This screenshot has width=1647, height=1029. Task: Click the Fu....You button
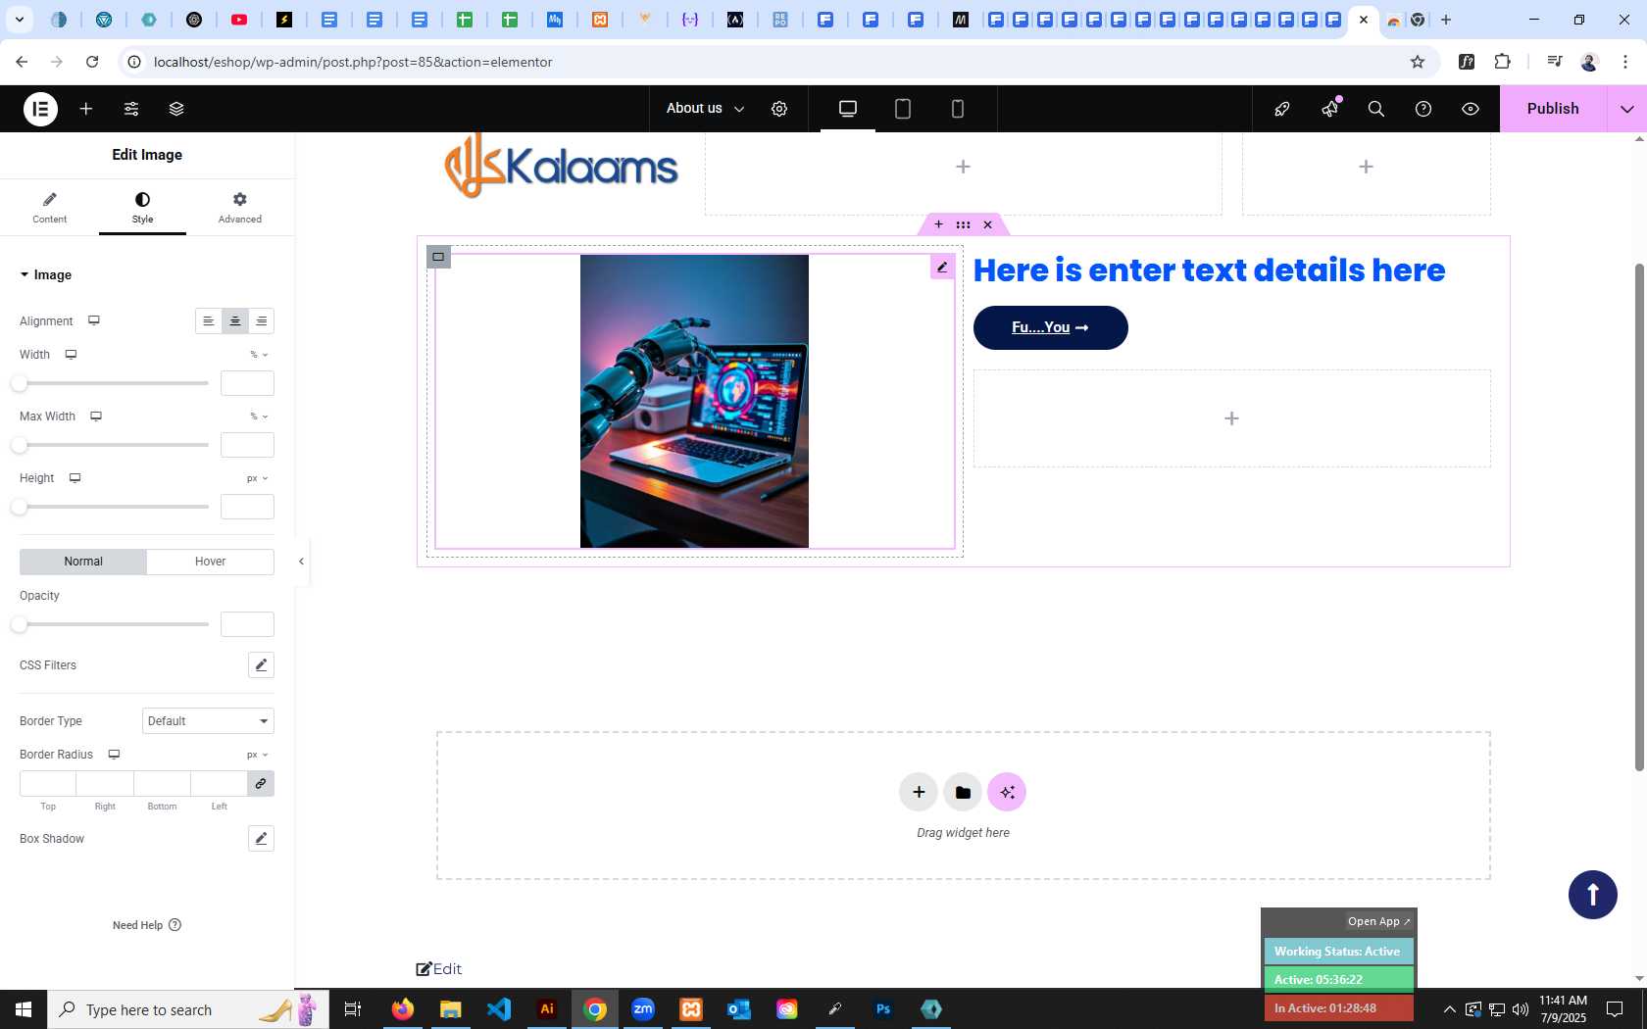[x=1050, y=327]
